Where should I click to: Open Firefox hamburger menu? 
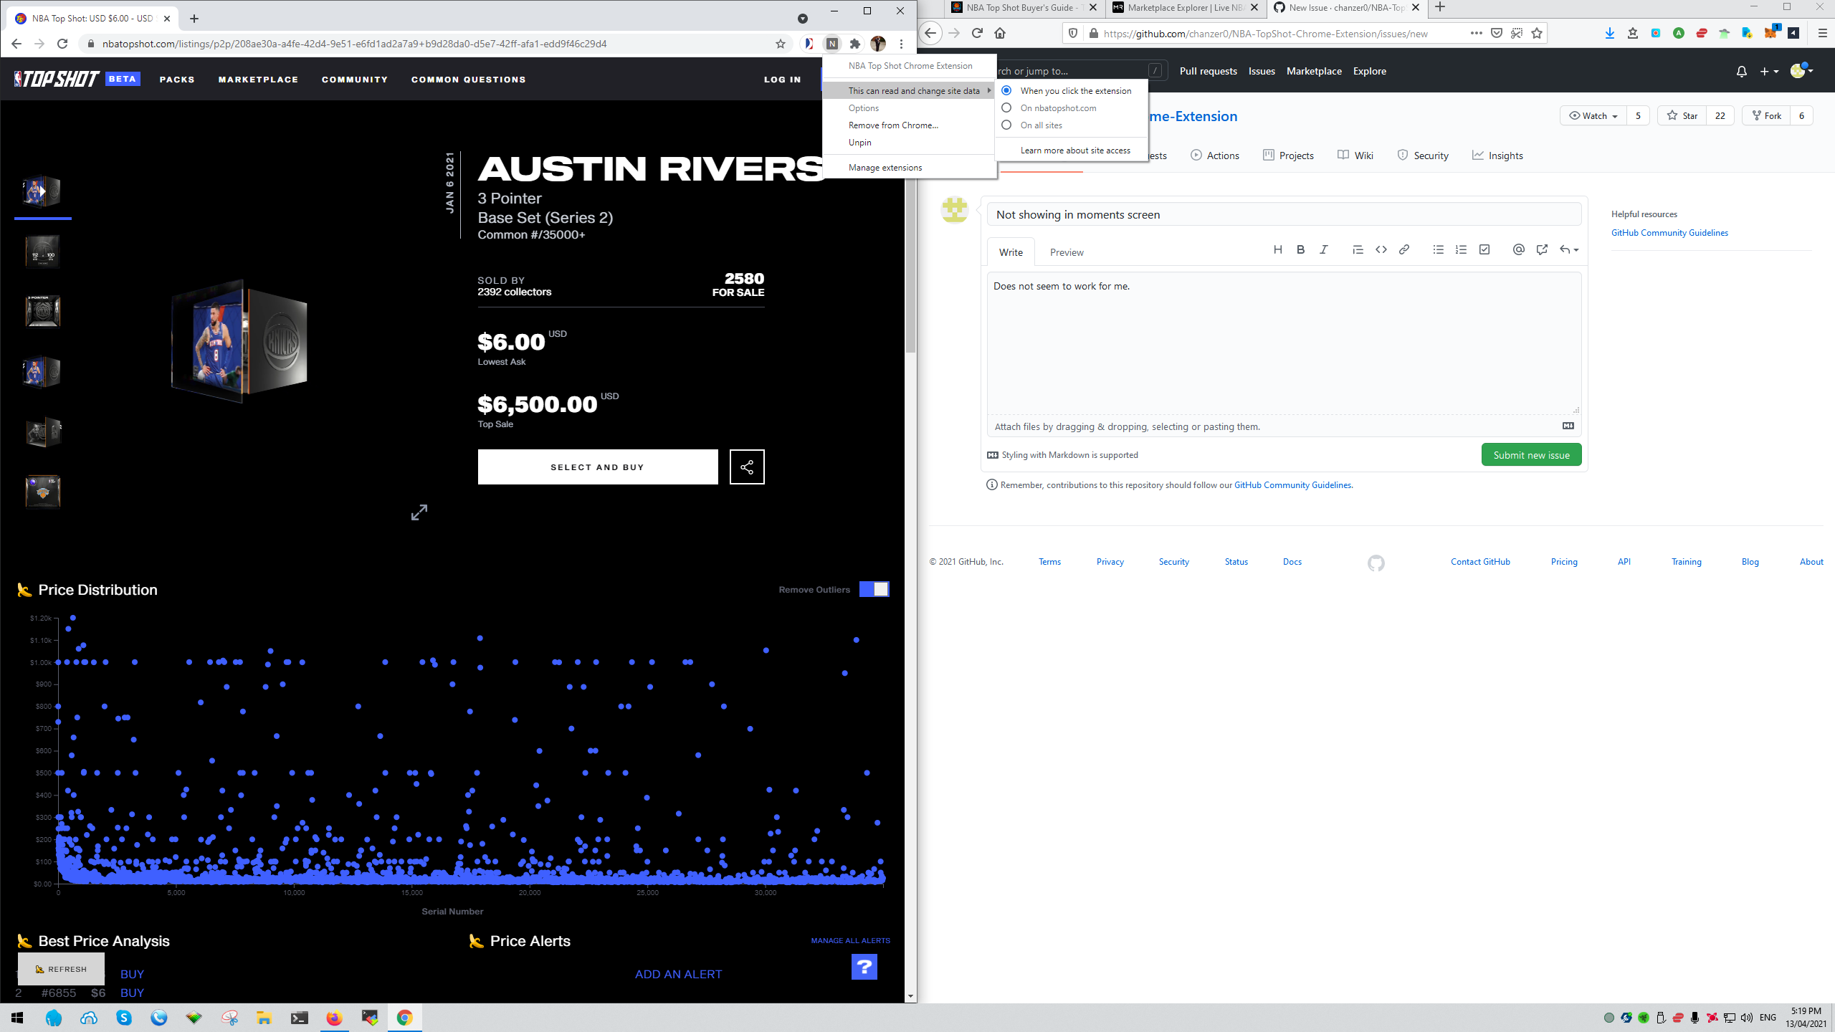click(x=1822, y=33)
